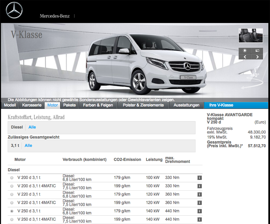
Task: Toggle the brightness/day-night view icon
Action: pyautogui.click(x=245, y=51)
